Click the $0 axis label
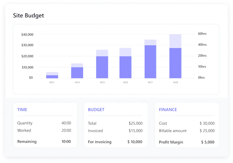 click(x=31, y=78)
